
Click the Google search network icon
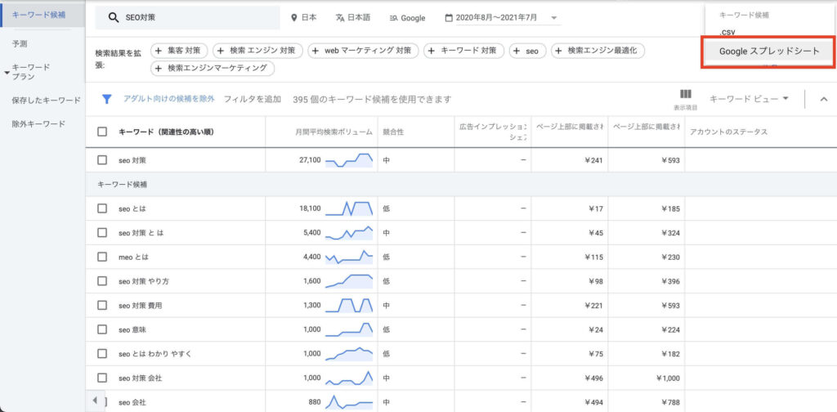pyautogui.click(x=394, y=18)
